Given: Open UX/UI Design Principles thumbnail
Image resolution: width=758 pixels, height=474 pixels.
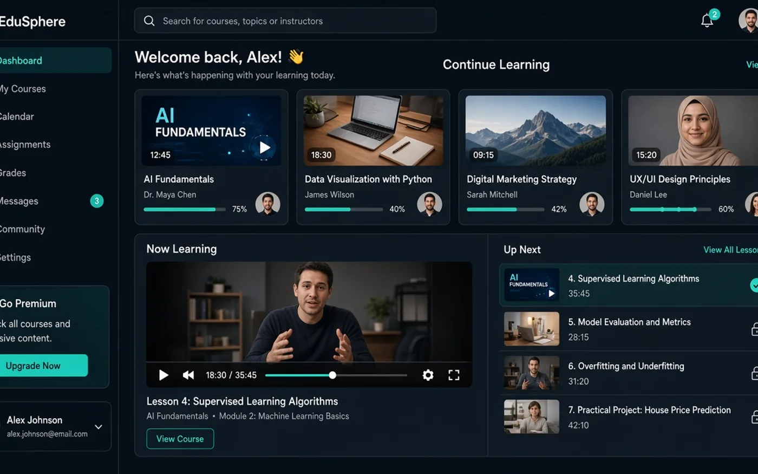Looking at the screenshot, I should (693, 131).
